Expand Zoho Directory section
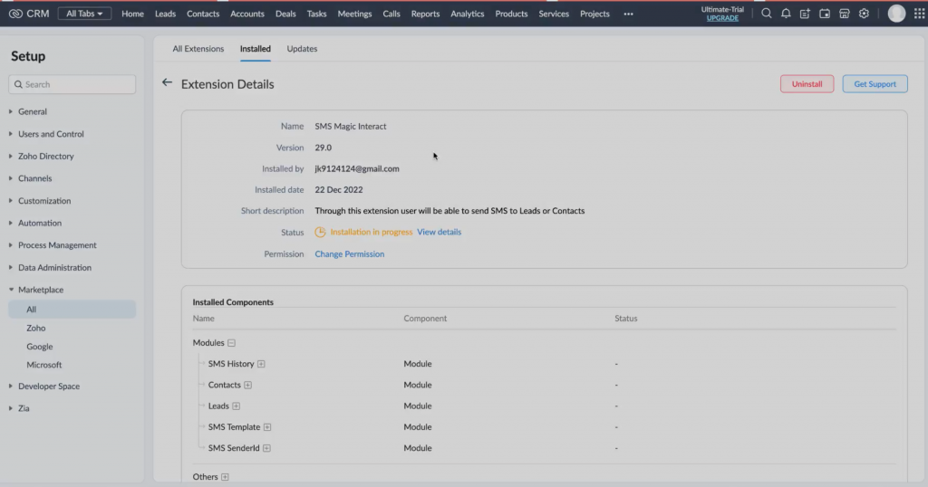The image size is (928, 487). coord(11,156)
